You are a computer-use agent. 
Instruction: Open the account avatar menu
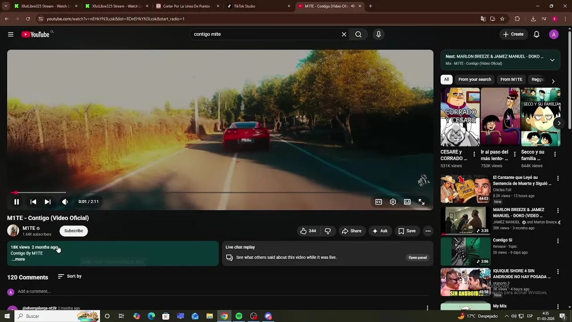[x=554, y=34]
